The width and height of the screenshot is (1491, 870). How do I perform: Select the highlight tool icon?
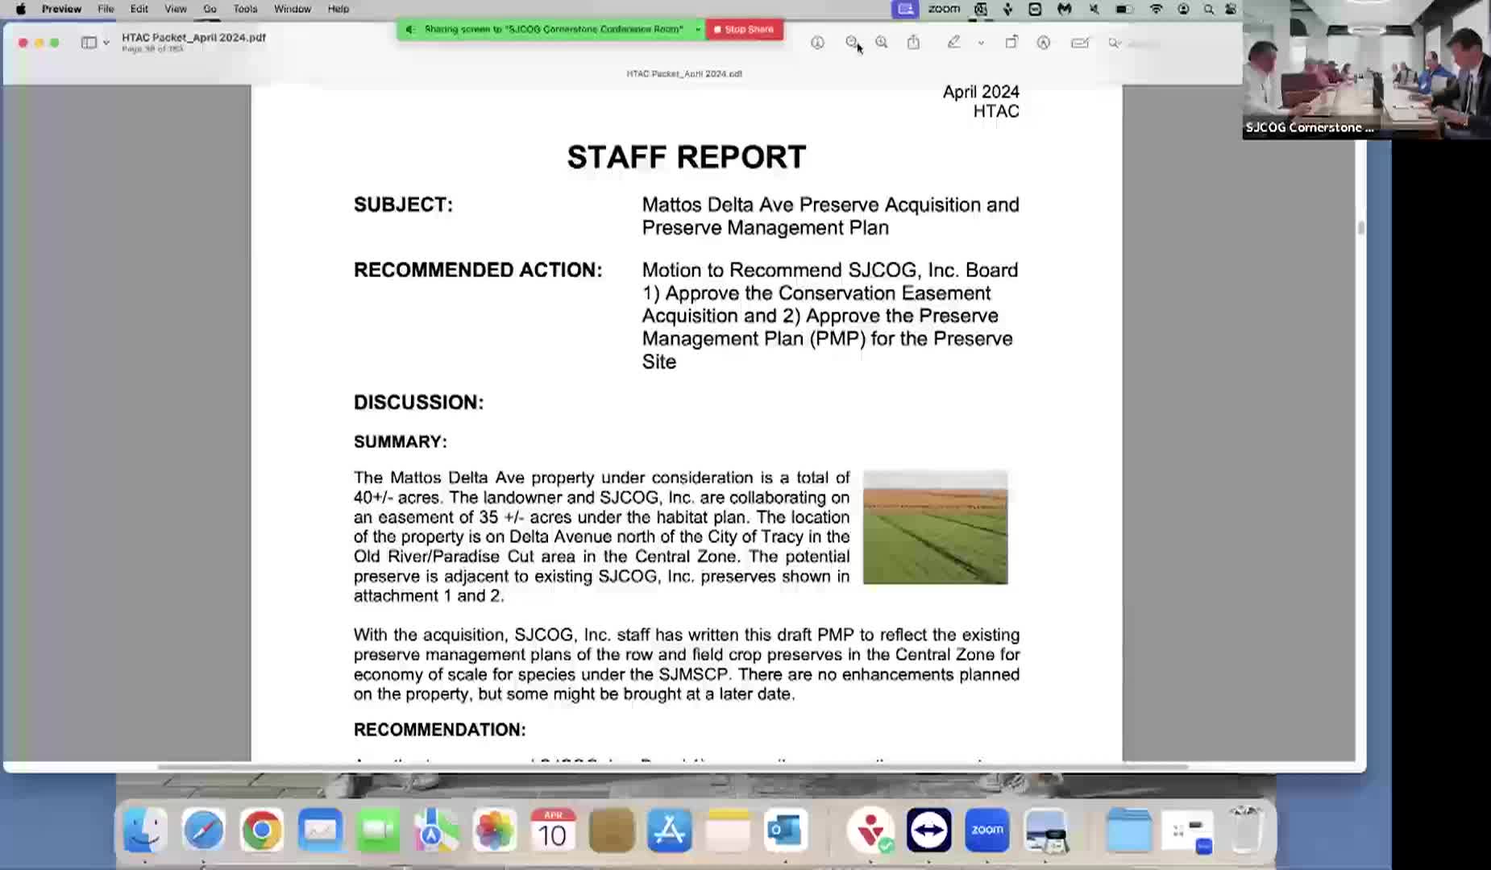(x=1044, y=42)
